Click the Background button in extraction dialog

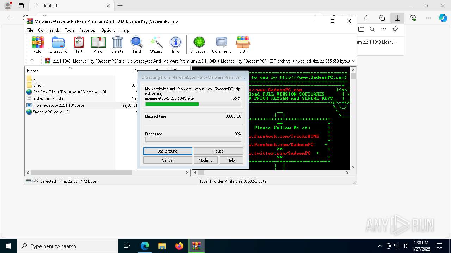coord(168,151)
